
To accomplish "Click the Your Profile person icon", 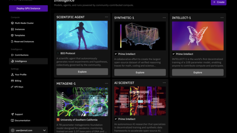I will click(x=12, y=75).
